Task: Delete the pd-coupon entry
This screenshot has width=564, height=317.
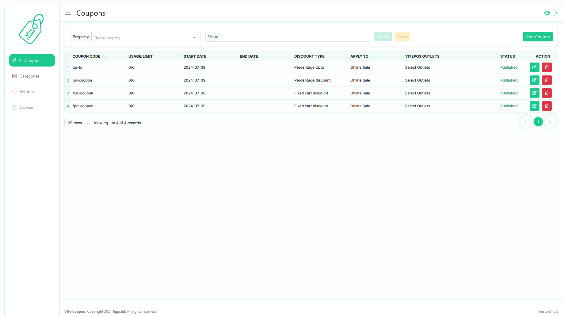Action: pyautogui.click(x=547, y=80)
